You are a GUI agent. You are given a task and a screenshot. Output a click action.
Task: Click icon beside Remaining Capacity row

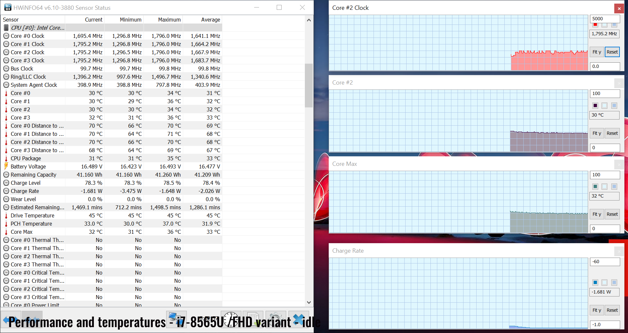tap(6, 175)
